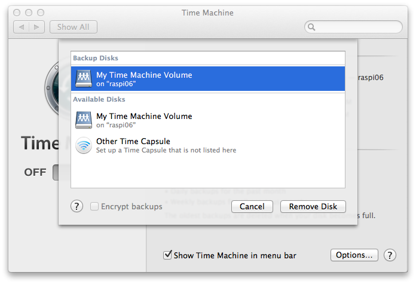Image resolution: width=416 pixels, height=284 pixels.
Task: Click the 'Available Disks' section header
Action: pos(99,99)
